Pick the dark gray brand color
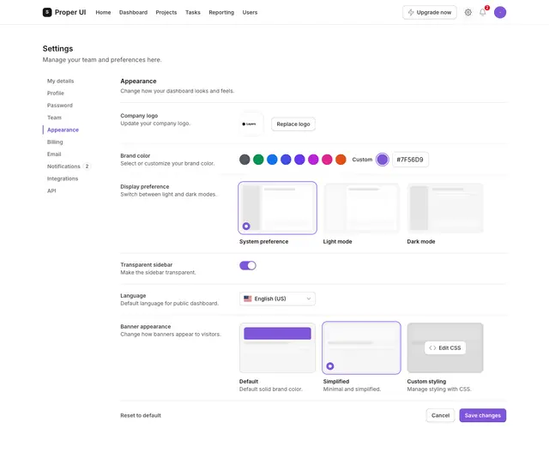549x459 pixels. click(x=244, y=160)
